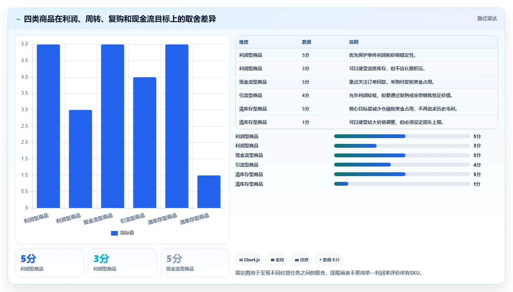Click the 利润型商品 3分 progress bar
This screenshot has width=513, height=292.
coord(402,146)
